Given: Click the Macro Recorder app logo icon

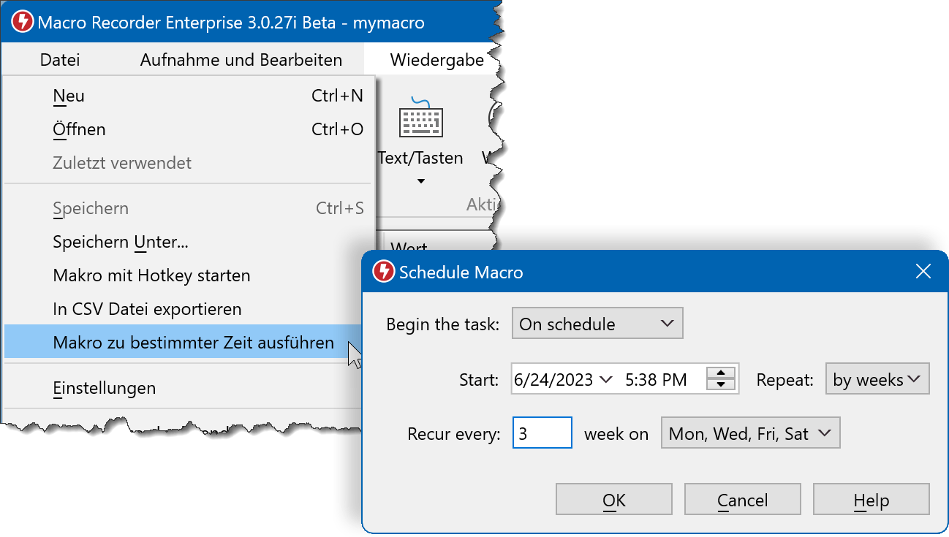Looking at the screenshot, I should [22, 22].
